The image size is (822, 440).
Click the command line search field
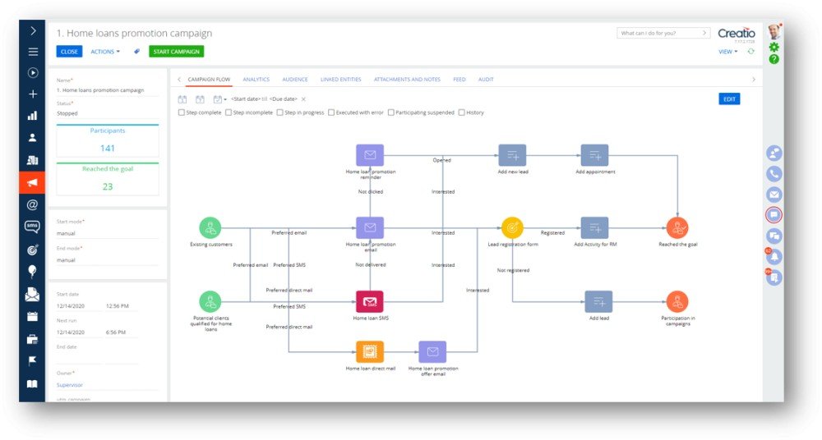pos(663,33)
